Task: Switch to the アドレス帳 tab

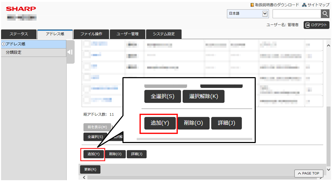Action: pyautogui.click(x=55, y=34)
